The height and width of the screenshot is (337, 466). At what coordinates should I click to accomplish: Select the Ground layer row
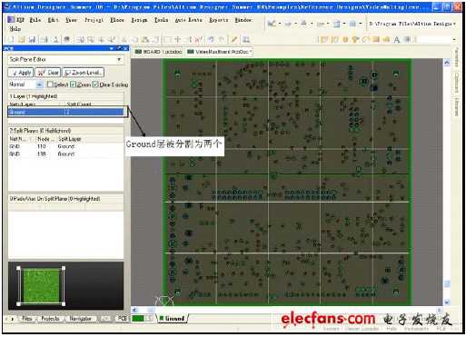point(66,112)
